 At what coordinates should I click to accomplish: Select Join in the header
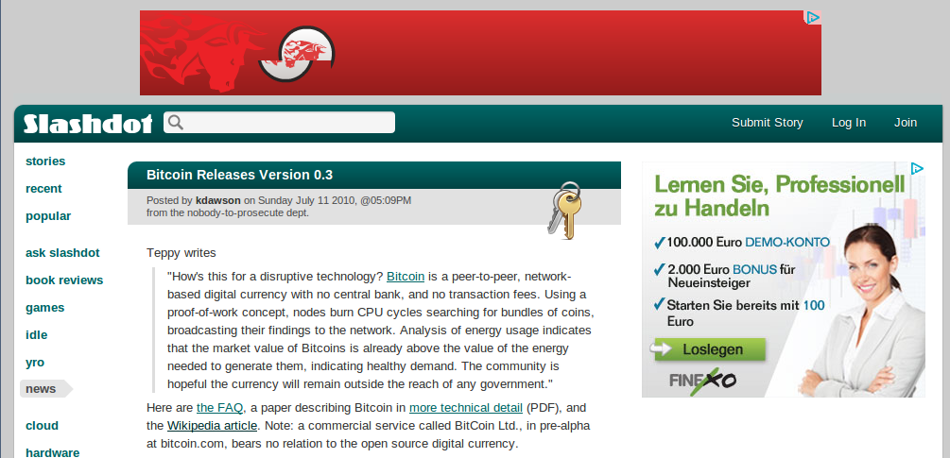[x=906, y=123]
